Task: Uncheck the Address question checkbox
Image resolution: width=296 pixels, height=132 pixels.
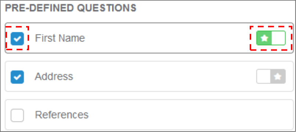Action: pyautogui.click(x=17, y=77)
